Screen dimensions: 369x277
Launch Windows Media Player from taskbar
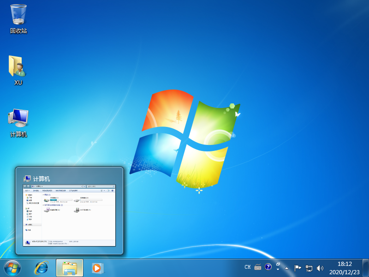(97, 268)
